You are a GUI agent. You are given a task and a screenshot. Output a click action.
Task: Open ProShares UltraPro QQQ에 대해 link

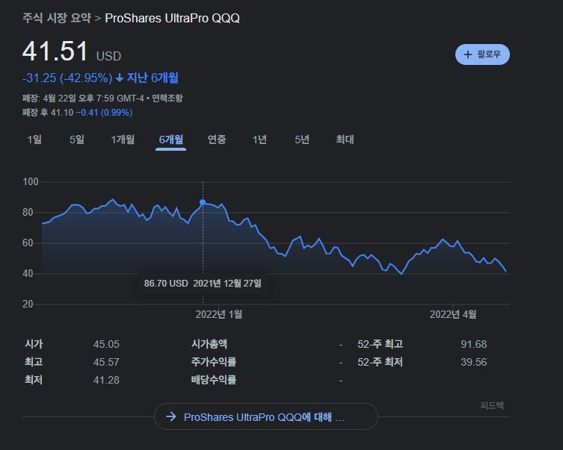tap(266, 416)
